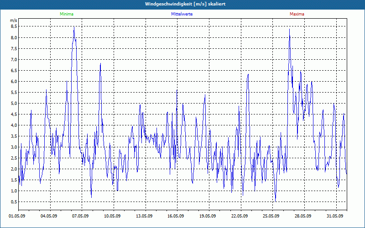This screenshot has height=228, width=365.
Task: Click the 7,5 y-axis value
Action: 14,48
